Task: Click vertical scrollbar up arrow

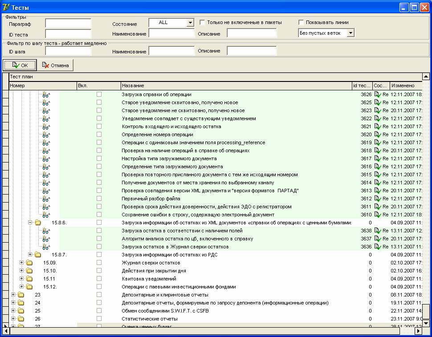Action: coord(426,77)
